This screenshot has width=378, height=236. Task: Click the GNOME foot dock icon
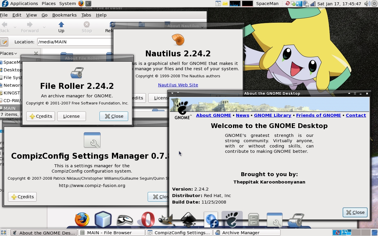coord(232,220)
